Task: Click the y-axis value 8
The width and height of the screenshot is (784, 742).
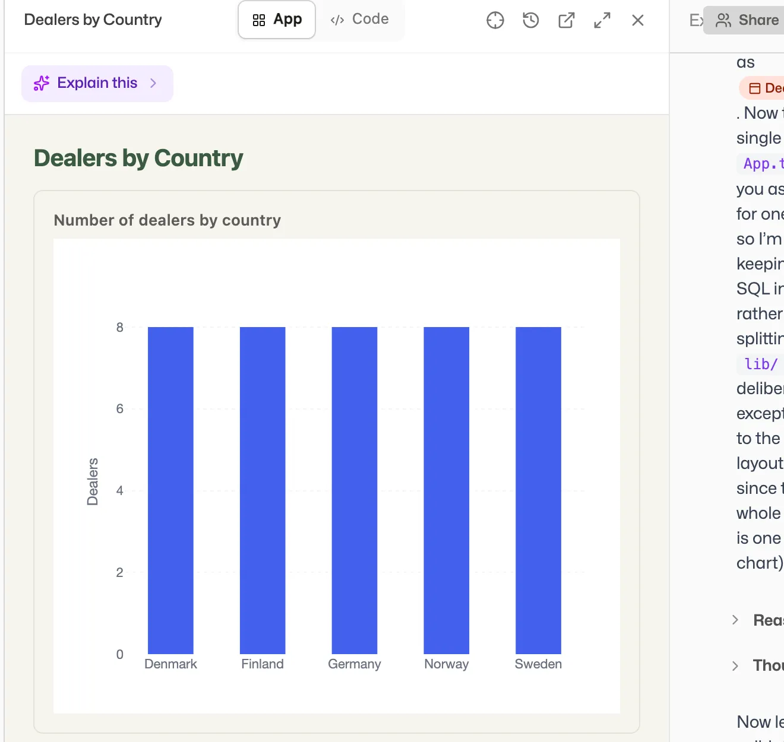Action: (120, 328)
